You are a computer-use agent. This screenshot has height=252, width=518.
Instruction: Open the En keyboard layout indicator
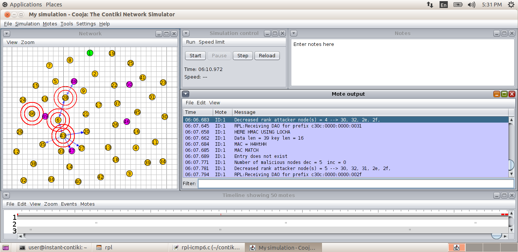[x=443, y=5]
